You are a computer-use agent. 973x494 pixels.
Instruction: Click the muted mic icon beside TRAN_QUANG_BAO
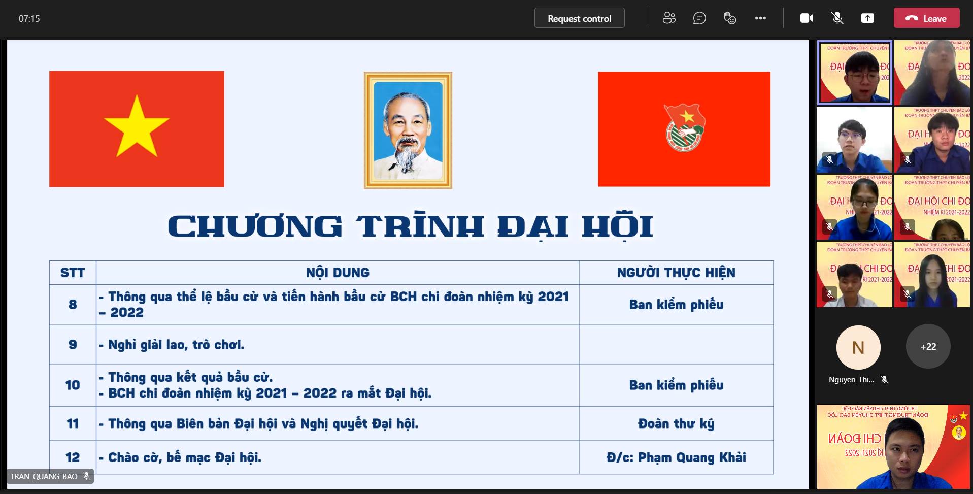tap(87, 476)
